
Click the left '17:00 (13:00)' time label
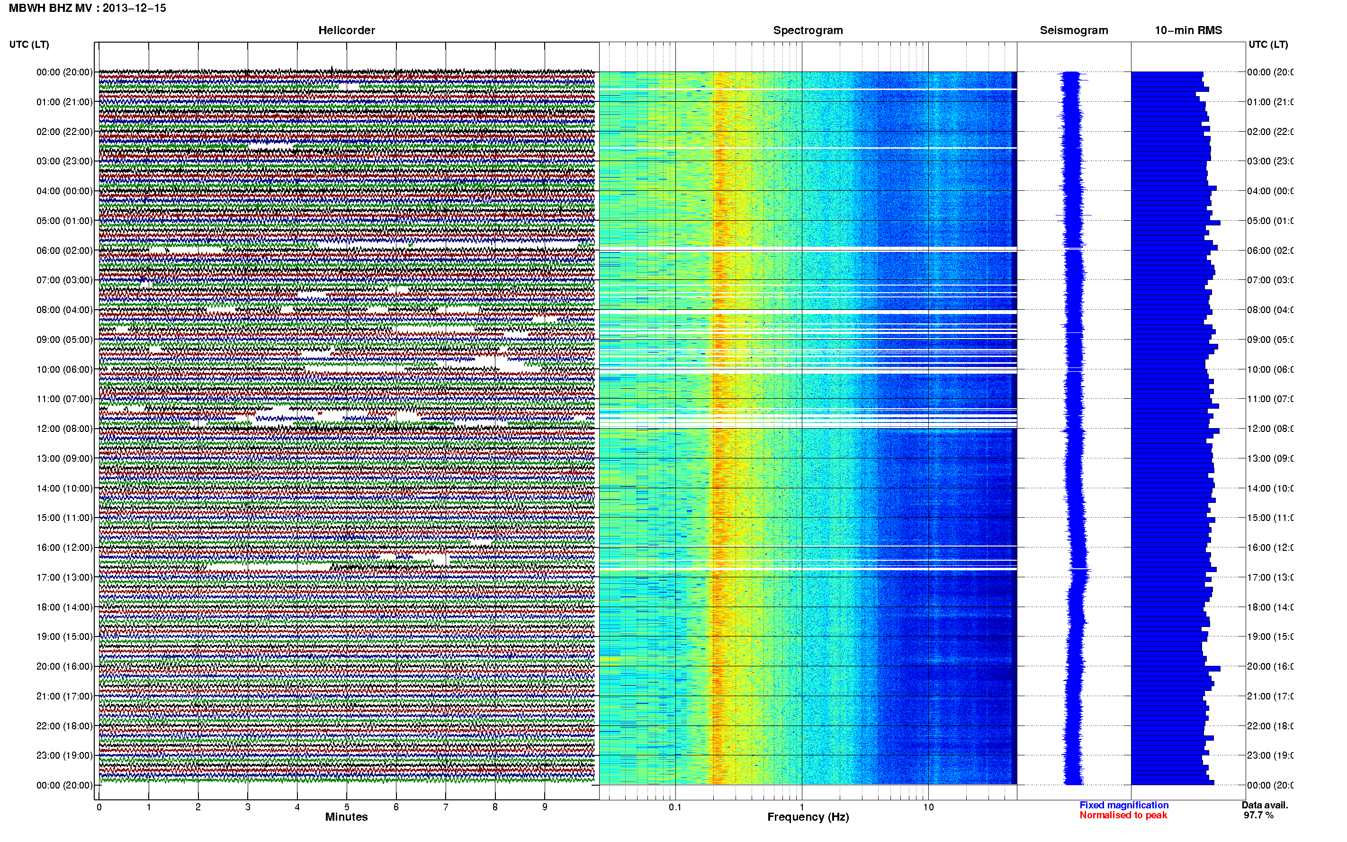pyautogui.click(x=64, y=577)
